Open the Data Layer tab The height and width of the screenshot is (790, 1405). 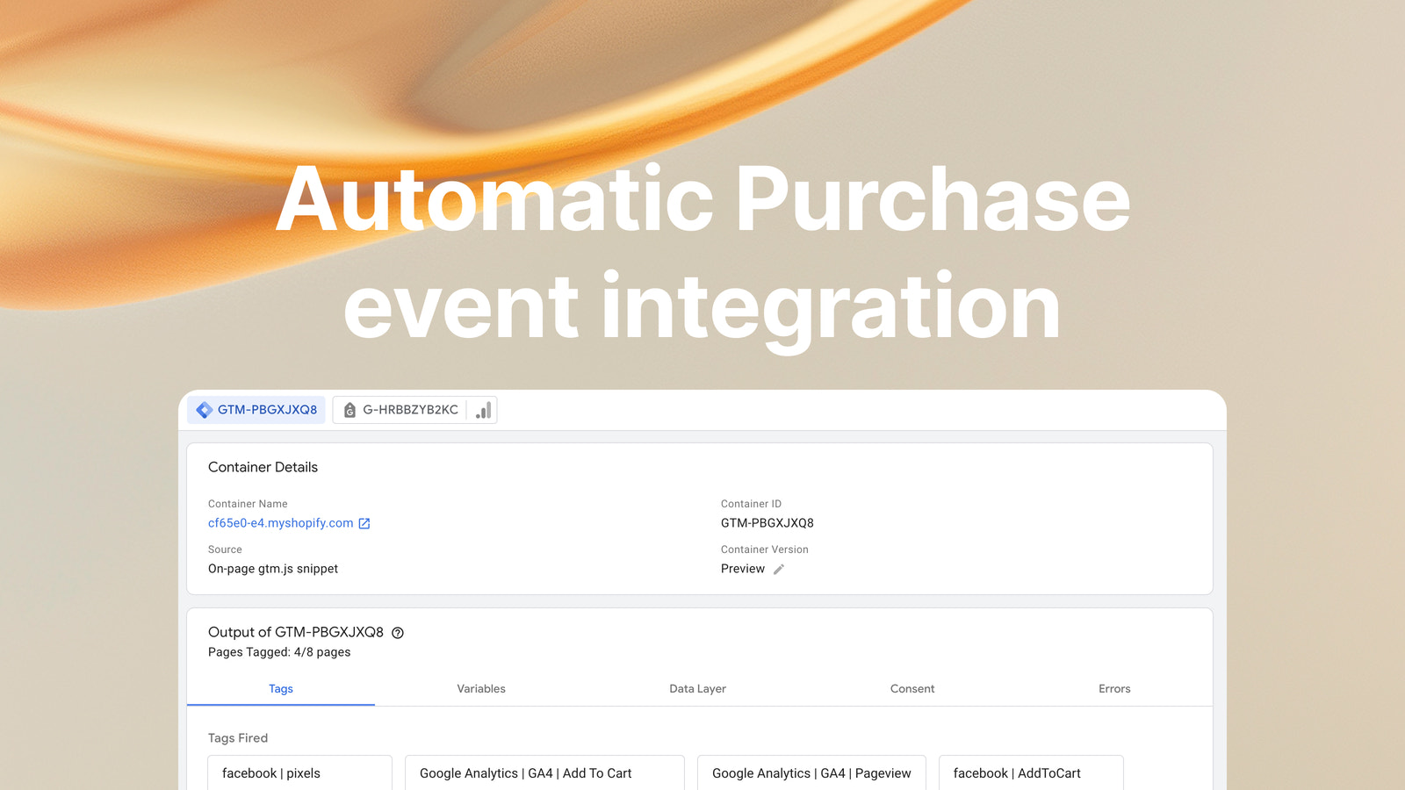point(698,689)
